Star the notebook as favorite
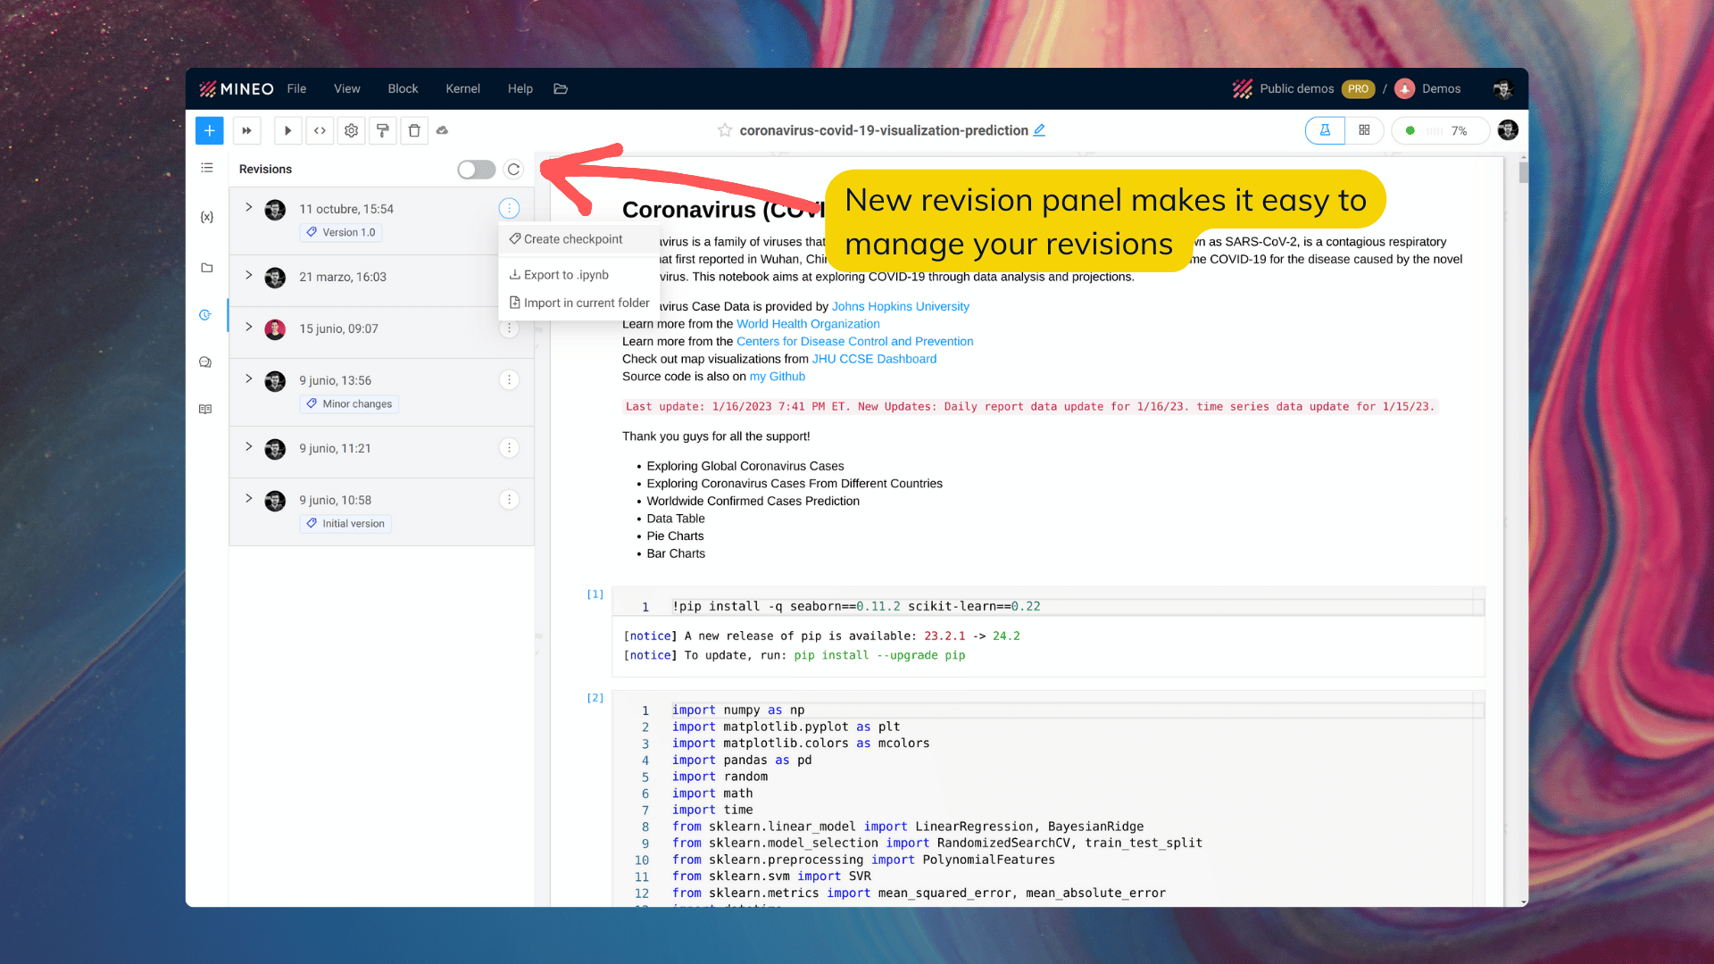The width and height of the screenshot is (1714, 964). point(725,130)
